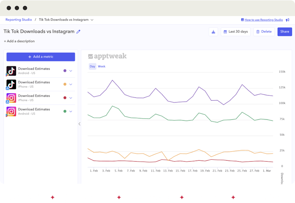Click the orange color dot for TikTok iPhone

65,84
